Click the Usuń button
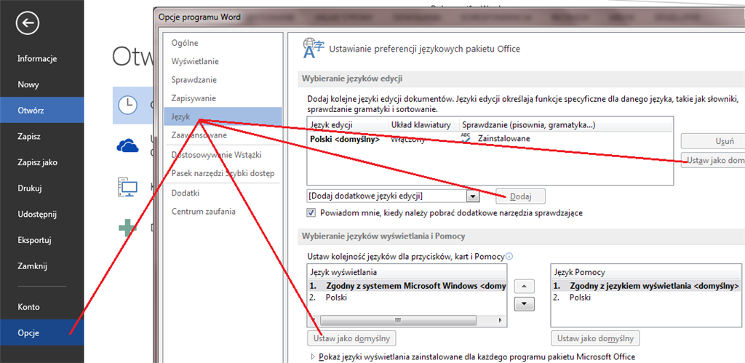 [713, 141]
